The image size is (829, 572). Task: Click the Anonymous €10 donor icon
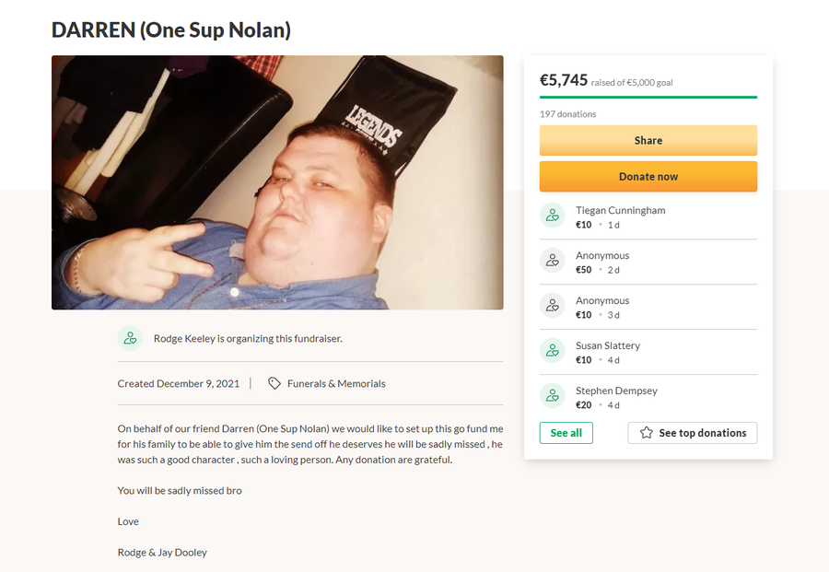(x=553, y=306)
